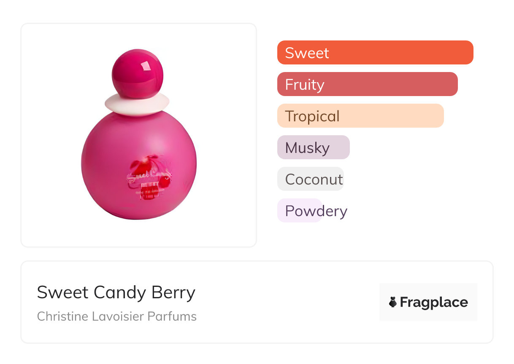Open the Sweet Candy Berry title
This screenshot has height=364, width=514.
pos(116,292)
